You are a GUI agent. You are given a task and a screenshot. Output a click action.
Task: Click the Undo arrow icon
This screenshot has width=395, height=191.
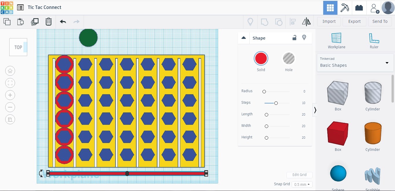(63, 22)
